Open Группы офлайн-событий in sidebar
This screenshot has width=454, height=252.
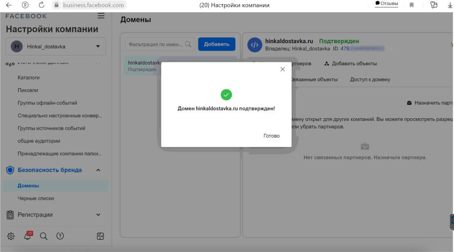point(47,103)
